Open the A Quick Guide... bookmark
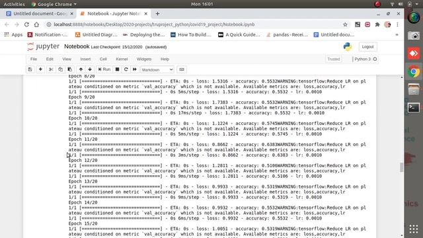The width and height of the screenshot is (423, 238). click(x=239, y=35)
